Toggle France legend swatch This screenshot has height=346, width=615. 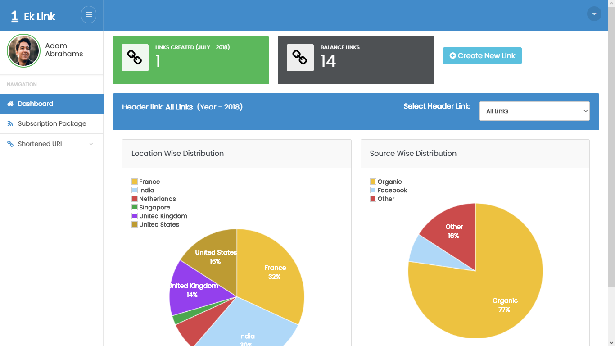point(135,182)
